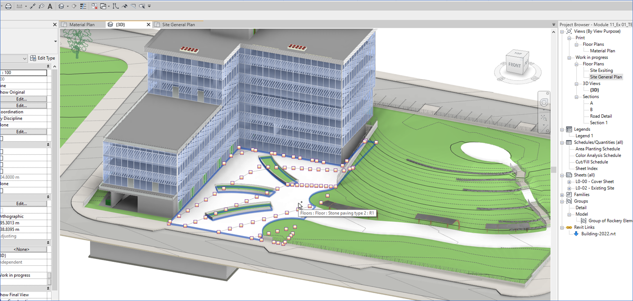The width and height of the screenshot is (633, 301).
Task: Click the <None> button in Properties
Action: point(22,249)
